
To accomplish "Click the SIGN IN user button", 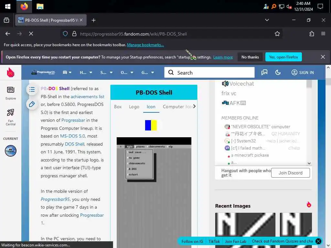I will [303, 73].
